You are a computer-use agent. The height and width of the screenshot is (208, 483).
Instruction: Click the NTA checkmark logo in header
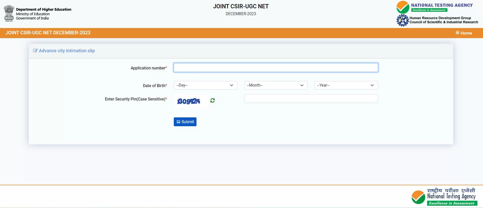pos(403,7)
